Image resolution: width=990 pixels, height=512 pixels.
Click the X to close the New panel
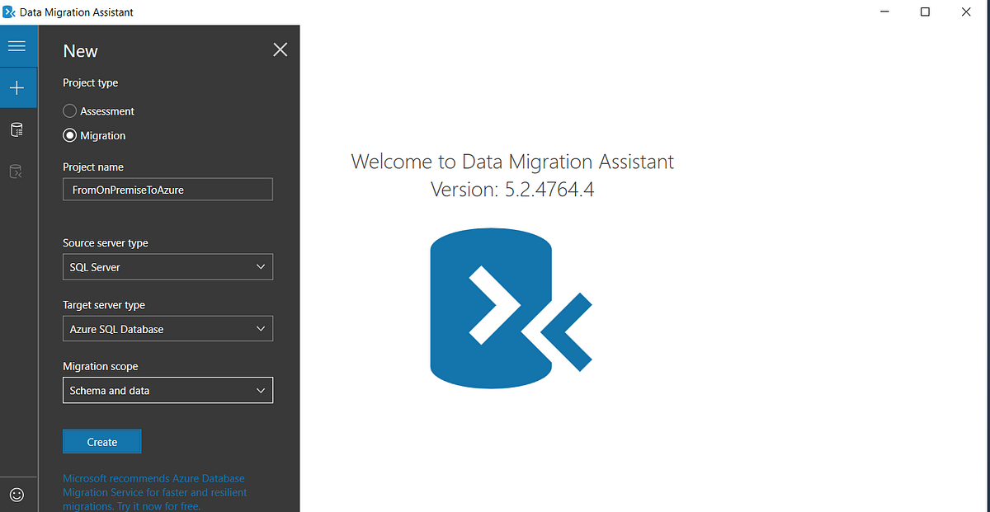[280, 49]
